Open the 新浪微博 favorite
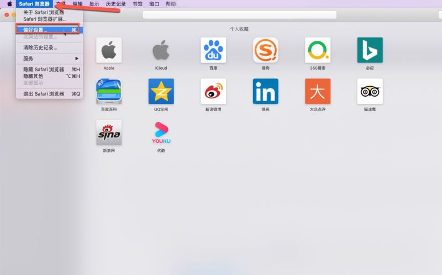The width and height of the screenshot is (442, 275). (213, 91)
